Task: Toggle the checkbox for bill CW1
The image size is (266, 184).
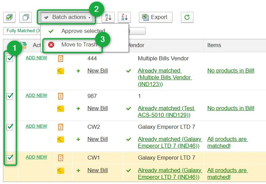Action: [x=10, y=157]
